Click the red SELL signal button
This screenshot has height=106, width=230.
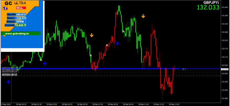pos(21,8)
